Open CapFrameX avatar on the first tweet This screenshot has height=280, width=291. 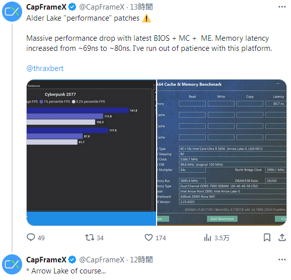12,12
